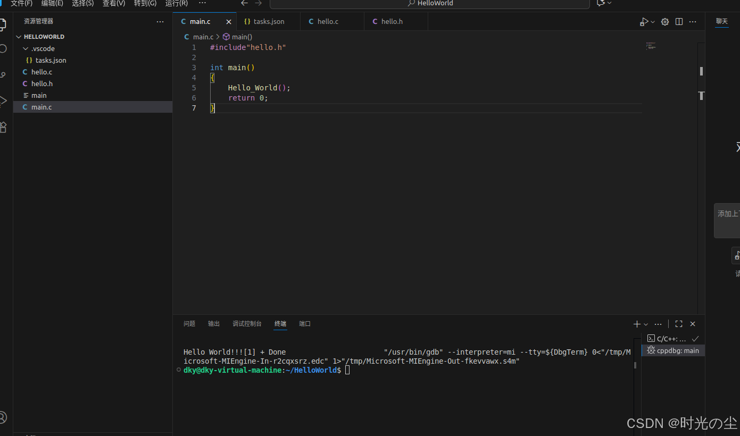Open the Extensions view icon
The image size is (740, 436).
point(2,127)
